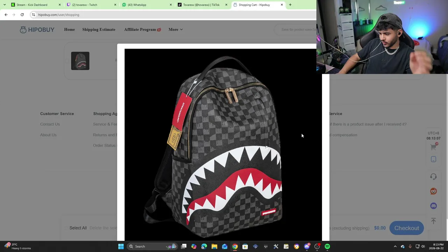Screen dimensions: 448x252
Task: Expand the More navigation dropdown
Action: 175,29
